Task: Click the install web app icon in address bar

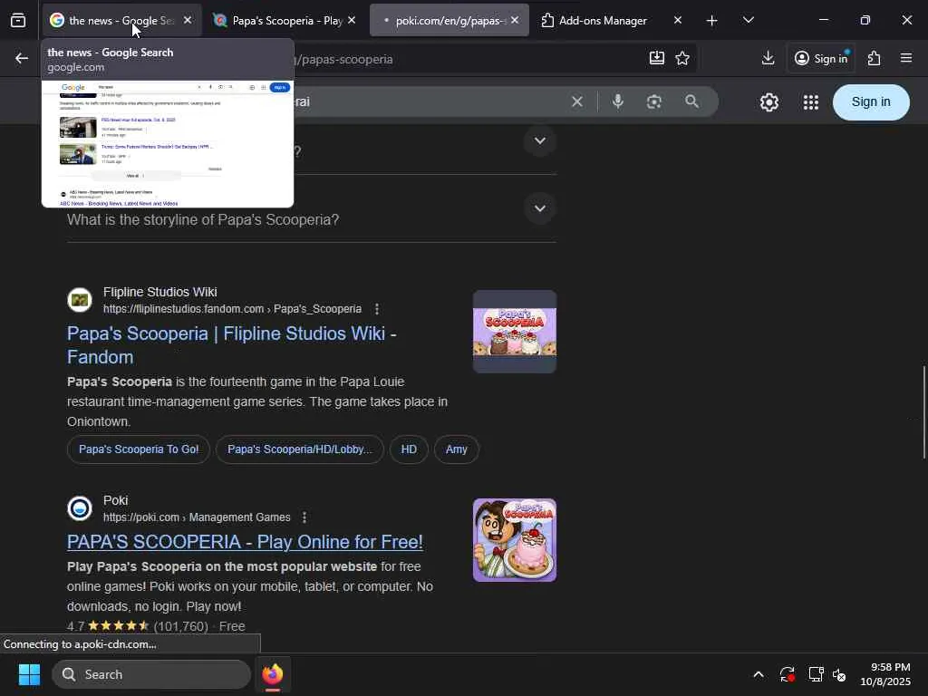Action: tap(657, 58)
